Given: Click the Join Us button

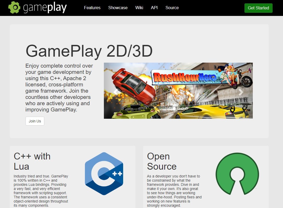Looking at the screenshot, I should click(x=35, y=121).
